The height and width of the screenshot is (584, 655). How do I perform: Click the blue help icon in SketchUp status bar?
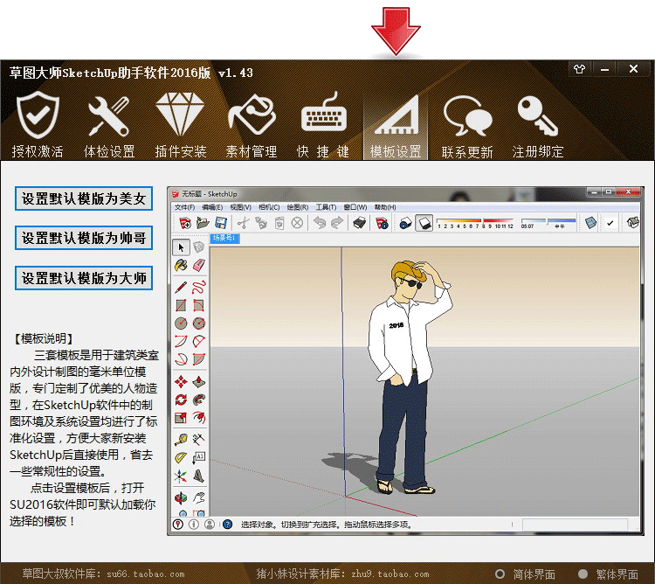coord(228,525)
